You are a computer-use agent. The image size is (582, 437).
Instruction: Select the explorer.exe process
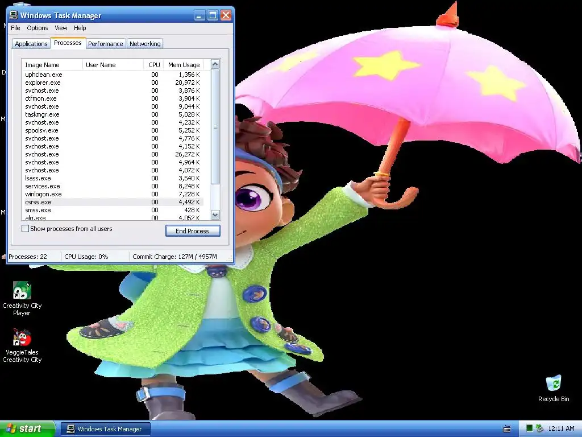tap(113, 83)
